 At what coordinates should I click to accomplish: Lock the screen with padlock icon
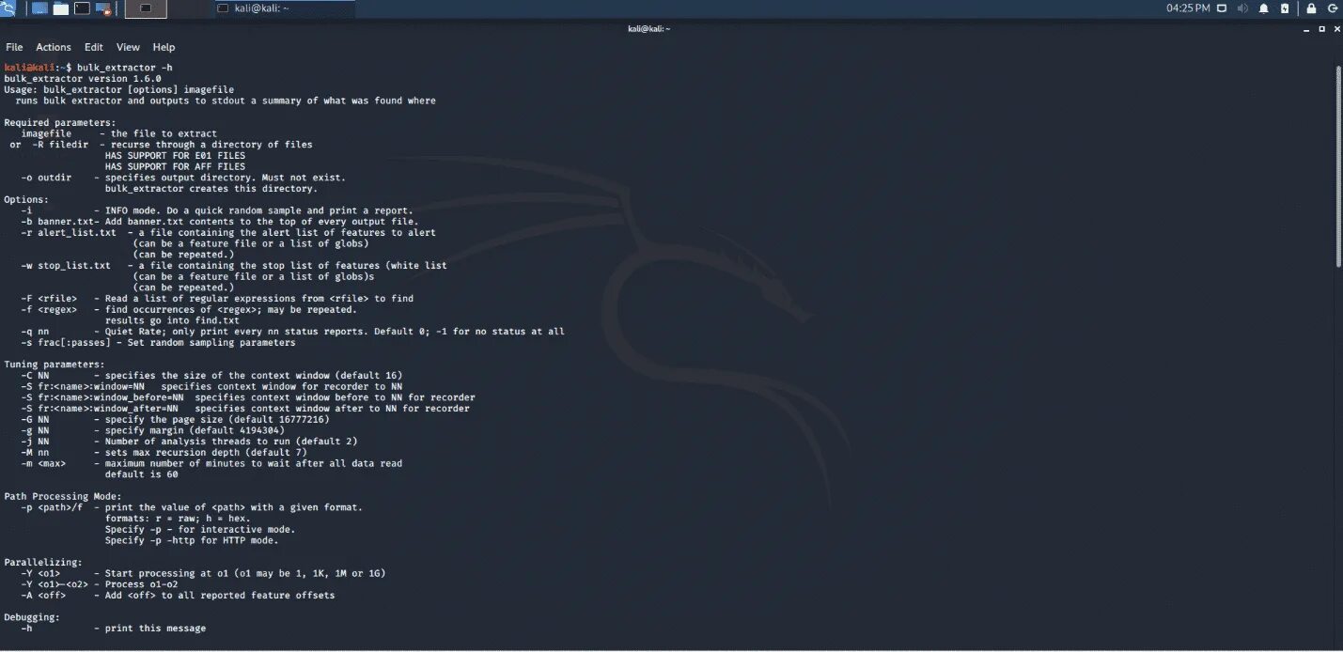coord(1311,8)
